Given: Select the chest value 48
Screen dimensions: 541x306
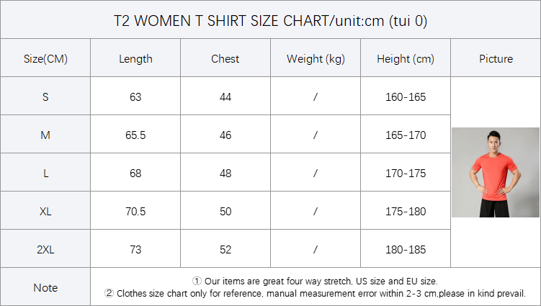Looking at the screenshot, I should (225, 174).
